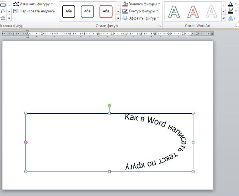
Task: Click the pink adjustment diamond handle
Action: click(26, 142)
